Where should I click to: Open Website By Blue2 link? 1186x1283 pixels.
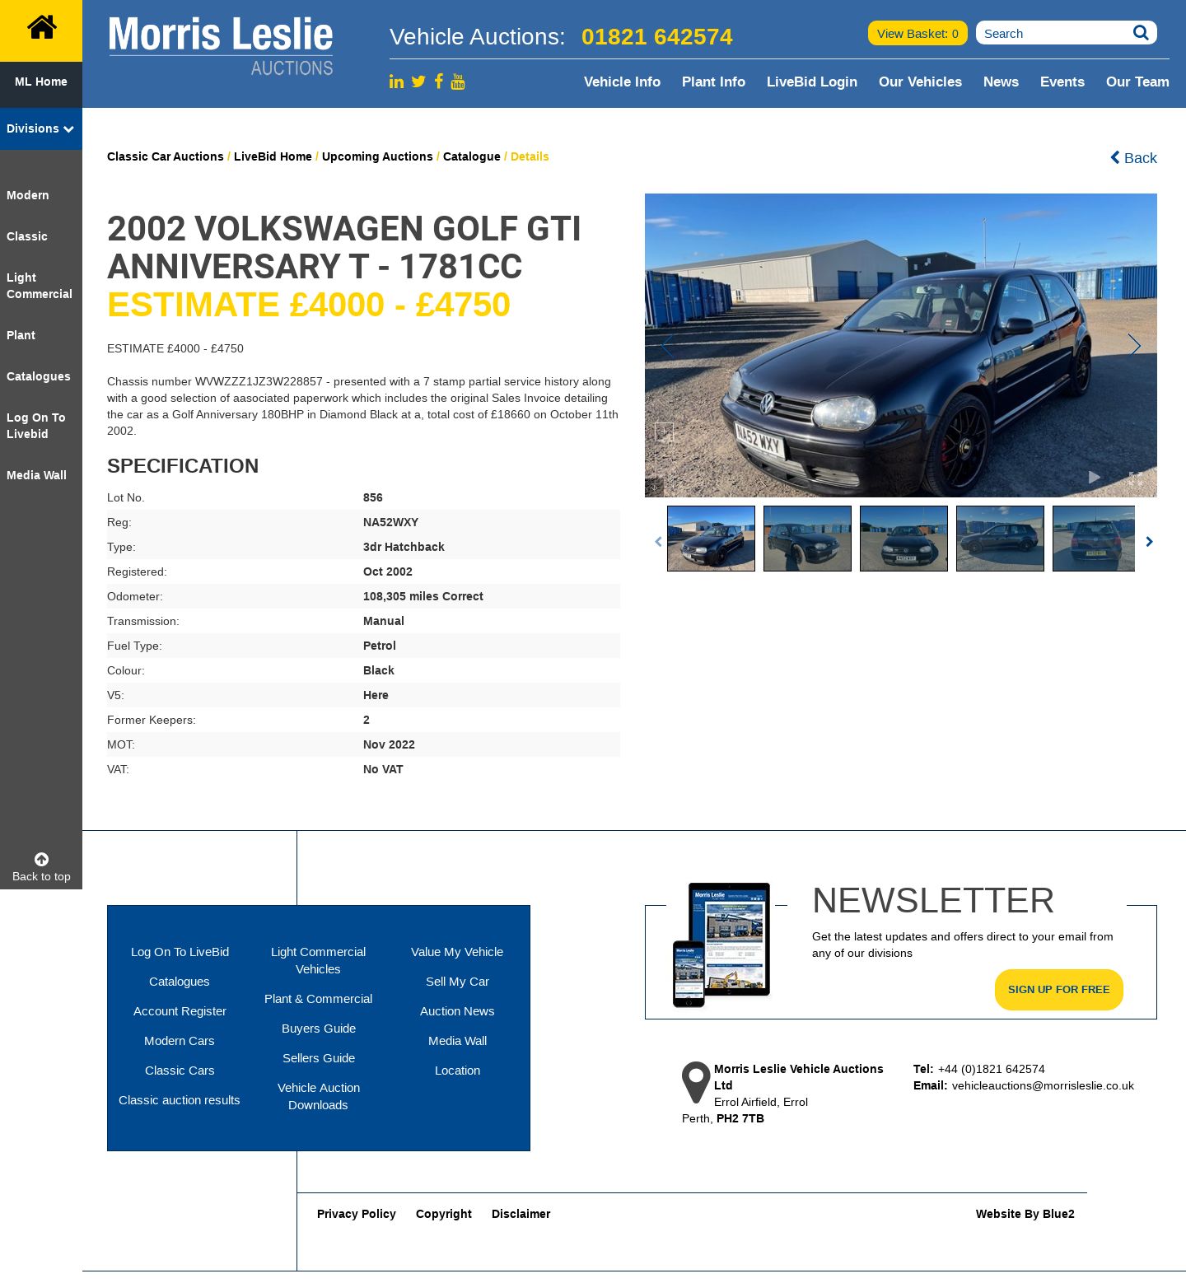tap(1025, 1214)
